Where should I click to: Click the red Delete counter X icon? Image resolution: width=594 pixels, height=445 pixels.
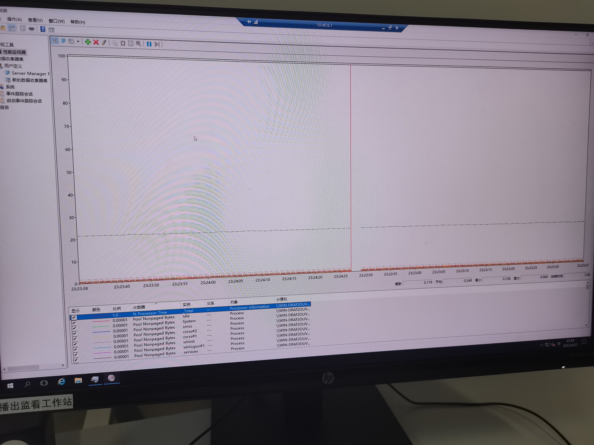[x=96, y=42]
